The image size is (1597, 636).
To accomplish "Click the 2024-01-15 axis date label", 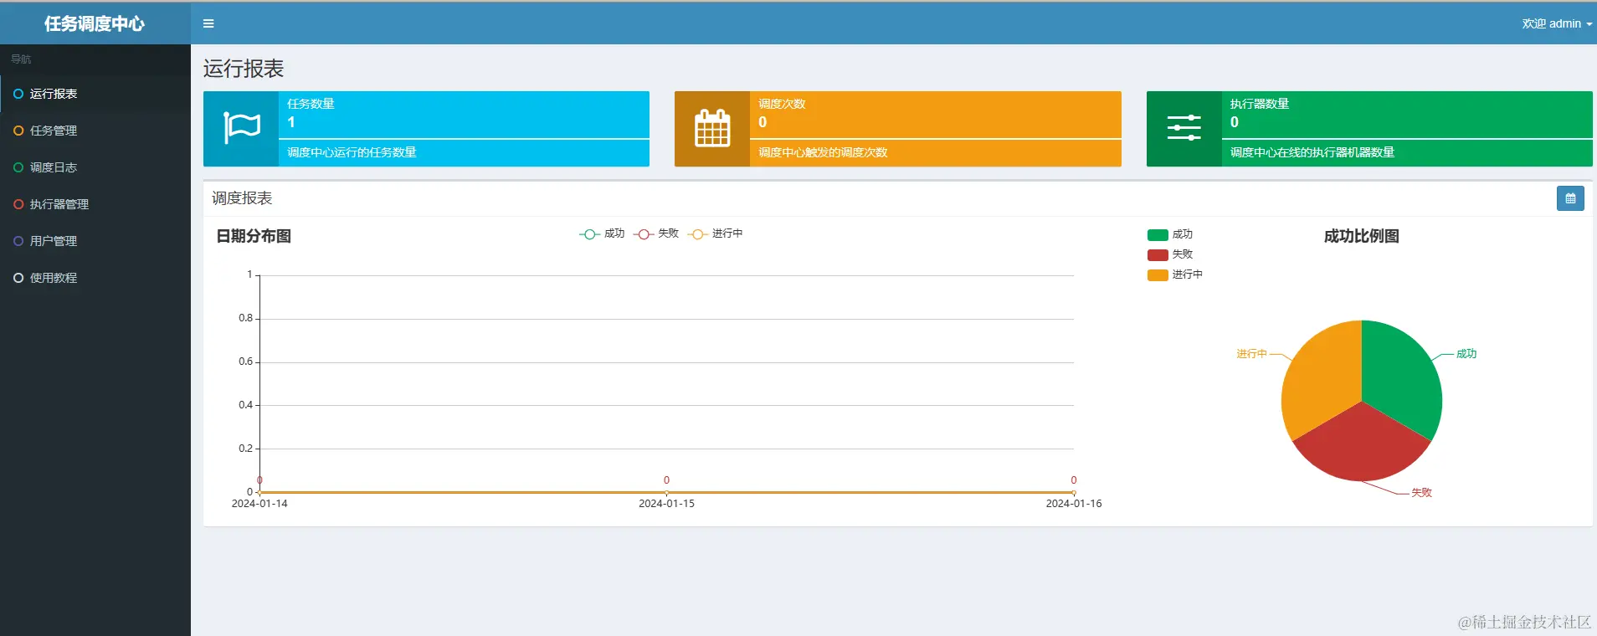I will [666, 504].
